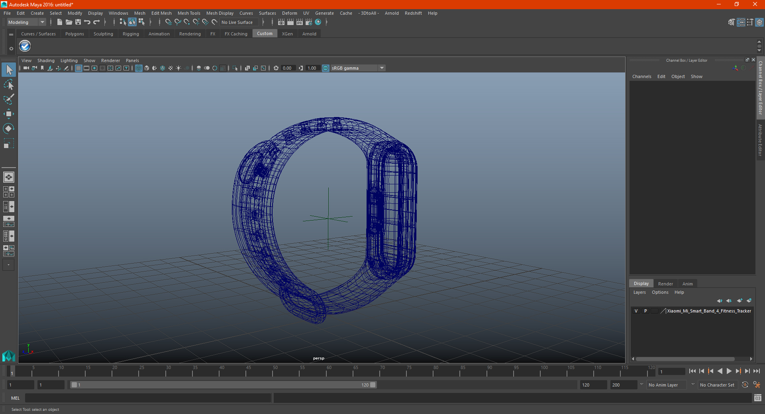Image resolution: width=765 pixels, height=414 pixels.
Task: Select by component type mode icon
Action: (141, 22)
